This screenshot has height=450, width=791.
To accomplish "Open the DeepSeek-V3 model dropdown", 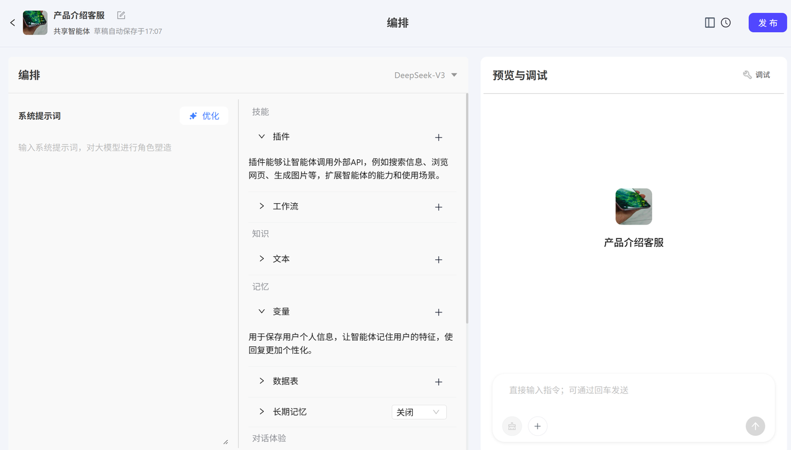I will tap(426, 75).
